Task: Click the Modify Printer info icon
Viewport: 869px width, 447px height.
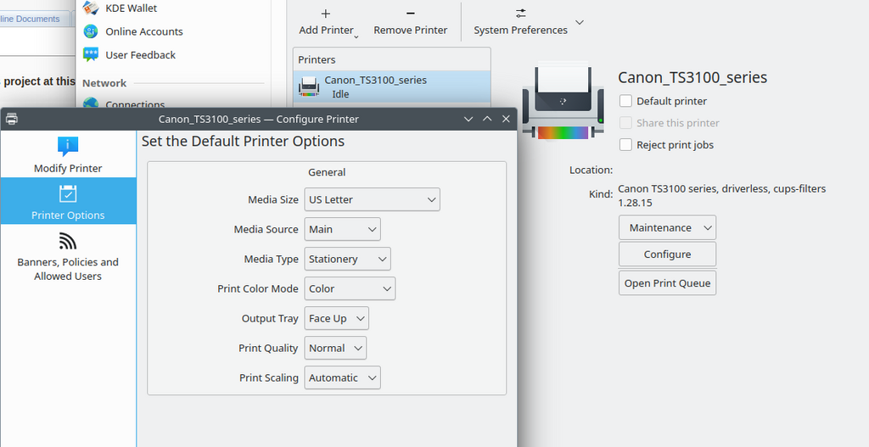Action: pyautogui.click(x=68, y=146)
